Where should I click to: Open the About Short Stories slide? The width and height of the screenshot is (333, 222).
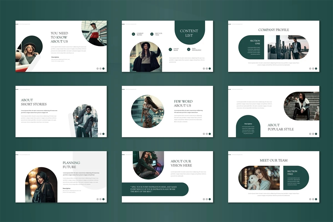tap(61, 111)
